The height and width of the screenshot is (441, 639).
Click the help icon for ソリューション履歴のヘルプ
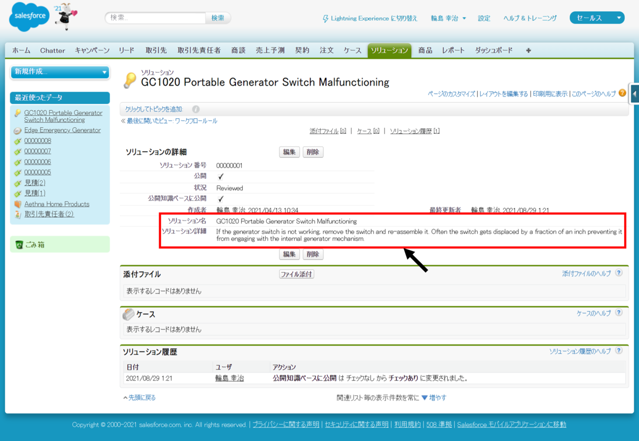coord(619,351)
